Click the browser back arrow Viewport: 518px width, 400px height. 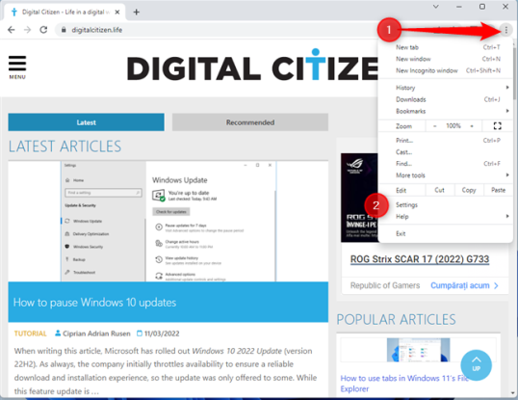coord(12,30)
